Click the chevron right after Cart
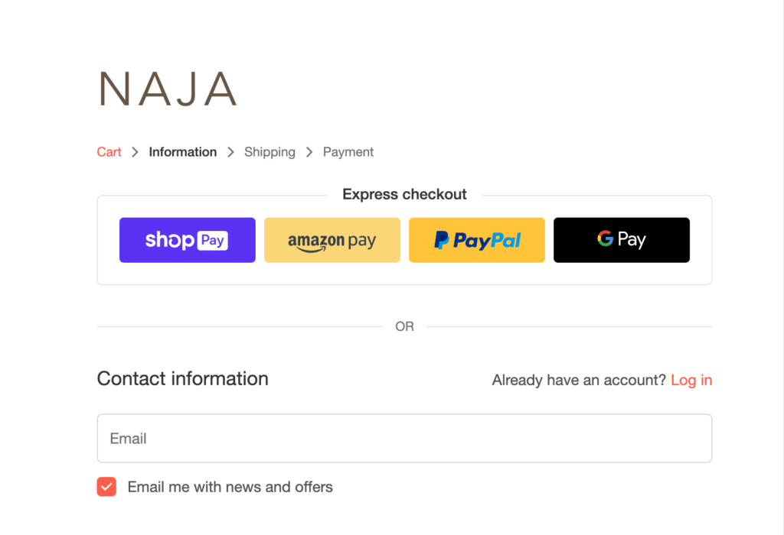The width and height of the screenshot is (784, 535). click(135, 152)
